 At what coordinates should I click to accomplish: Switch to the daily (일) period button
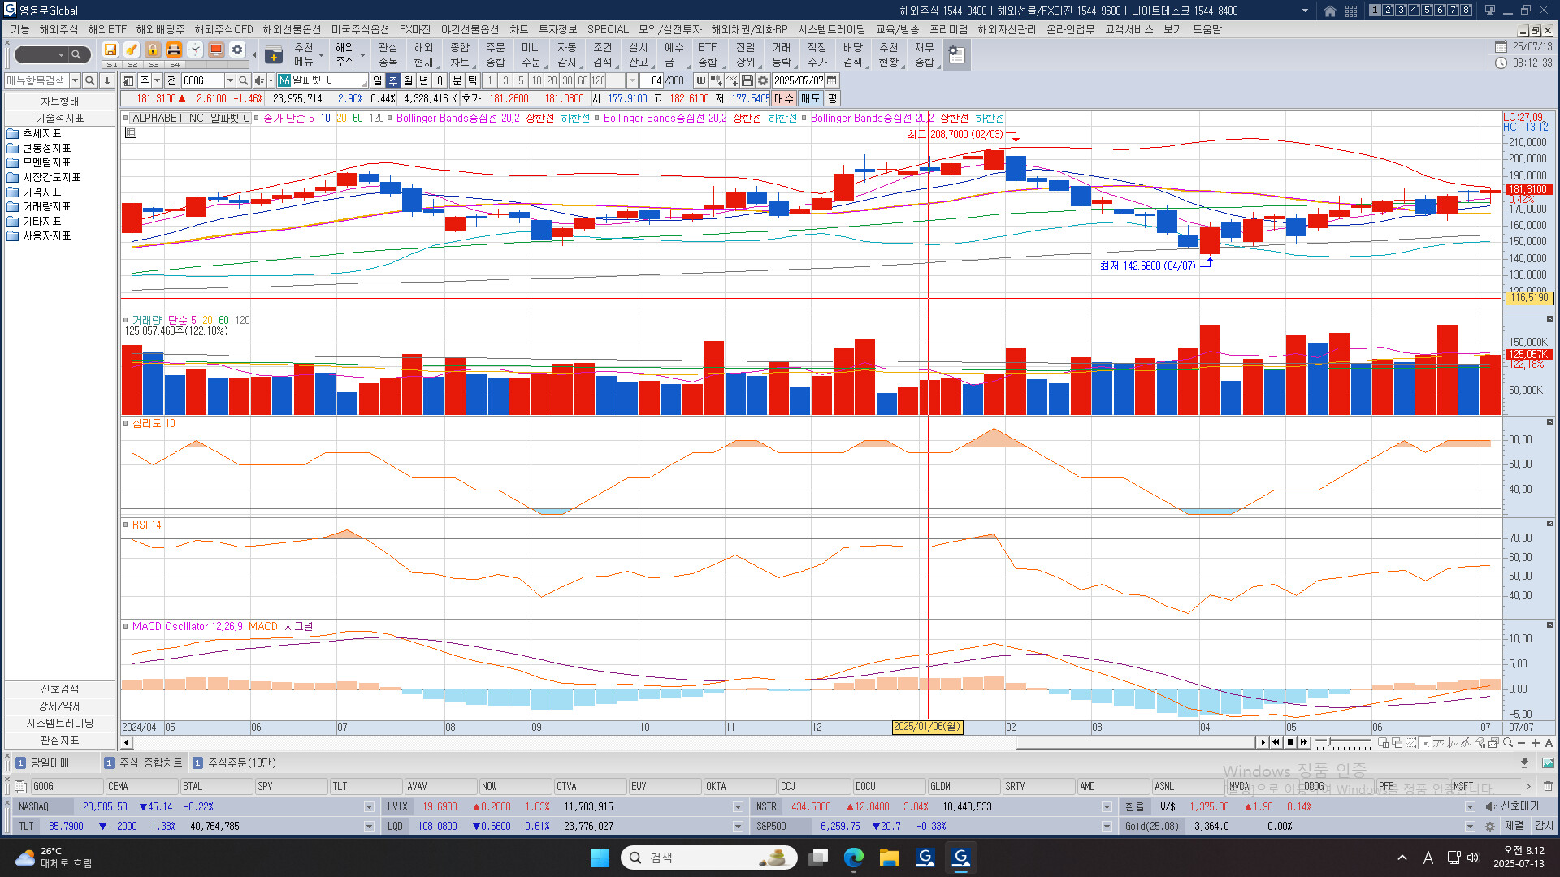378,80
